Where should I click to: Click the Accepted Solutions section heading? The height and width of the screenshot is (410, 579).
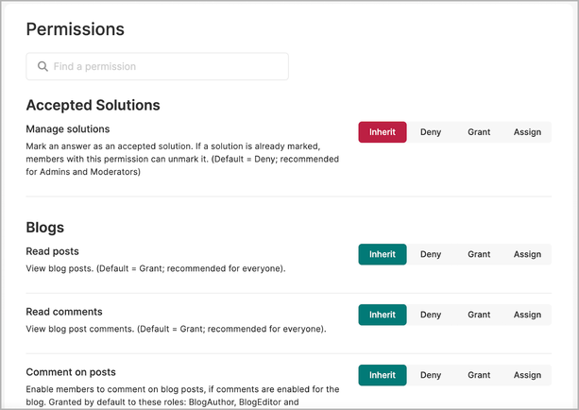tap(94, 105)
